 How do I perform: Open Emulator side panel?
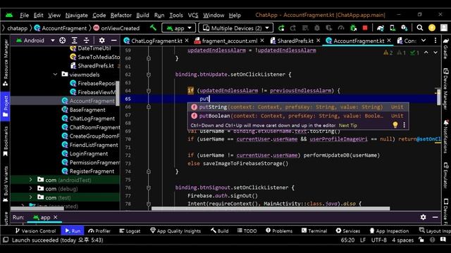click(x=445, y=175)
